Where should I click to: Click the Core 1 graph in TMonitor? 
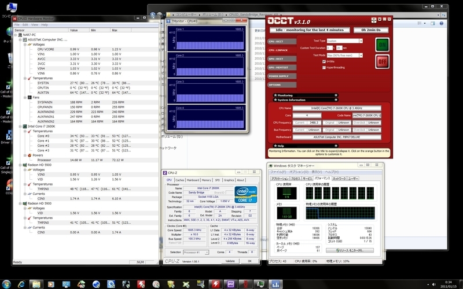tap(207, 38)
